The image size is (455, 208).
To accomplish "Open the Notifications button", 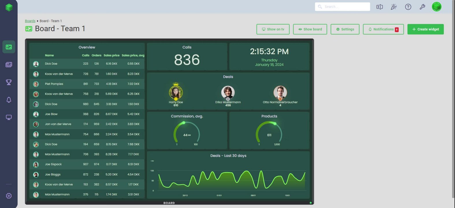I will (383, 29).
